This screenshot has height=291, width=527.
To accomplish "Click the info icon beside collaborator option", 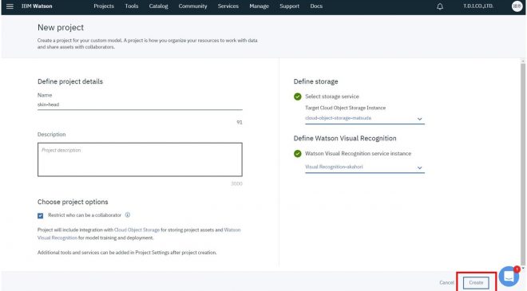I will tap(128, 214).
